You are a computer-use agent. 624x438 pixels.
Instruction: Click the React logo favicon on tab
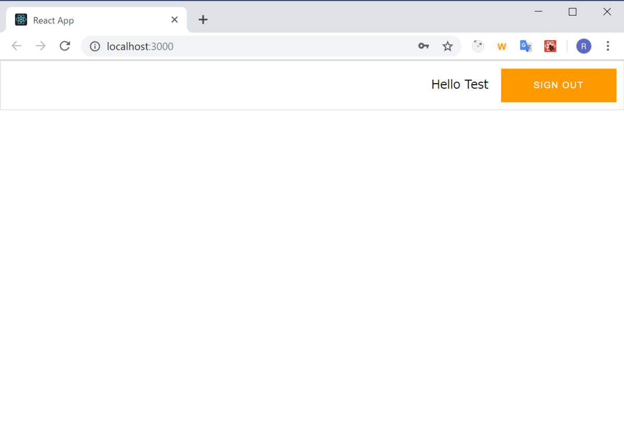[21, 20]
